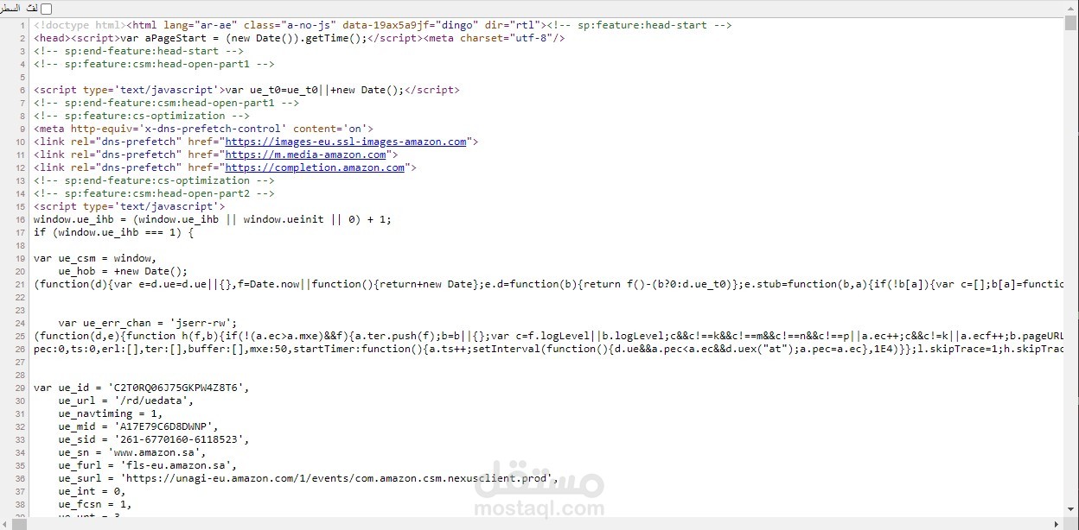Click the ue_id 'C2T0RQ06J75GKPW4Z8T6' line

tap(142, 388)
